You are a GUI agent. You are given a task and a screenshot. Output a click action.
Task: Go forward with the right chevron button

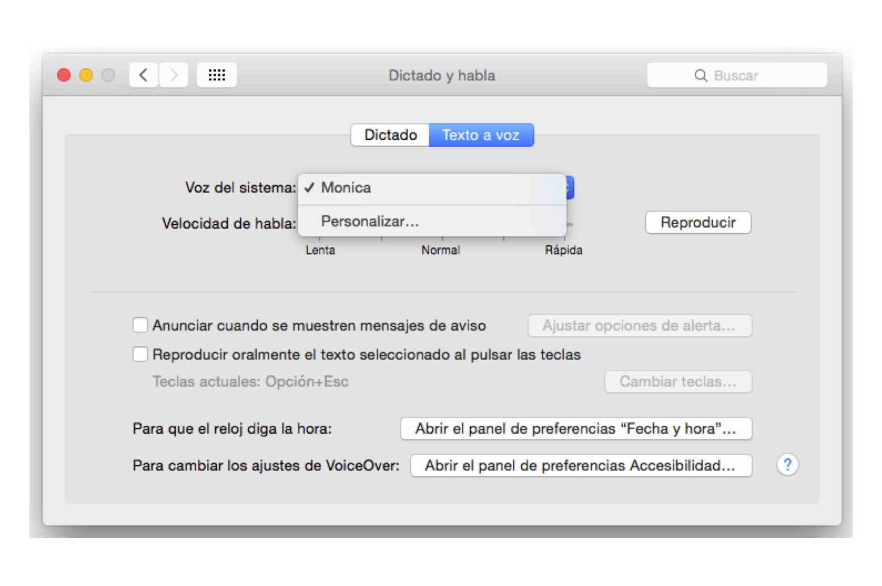[173, 75]
